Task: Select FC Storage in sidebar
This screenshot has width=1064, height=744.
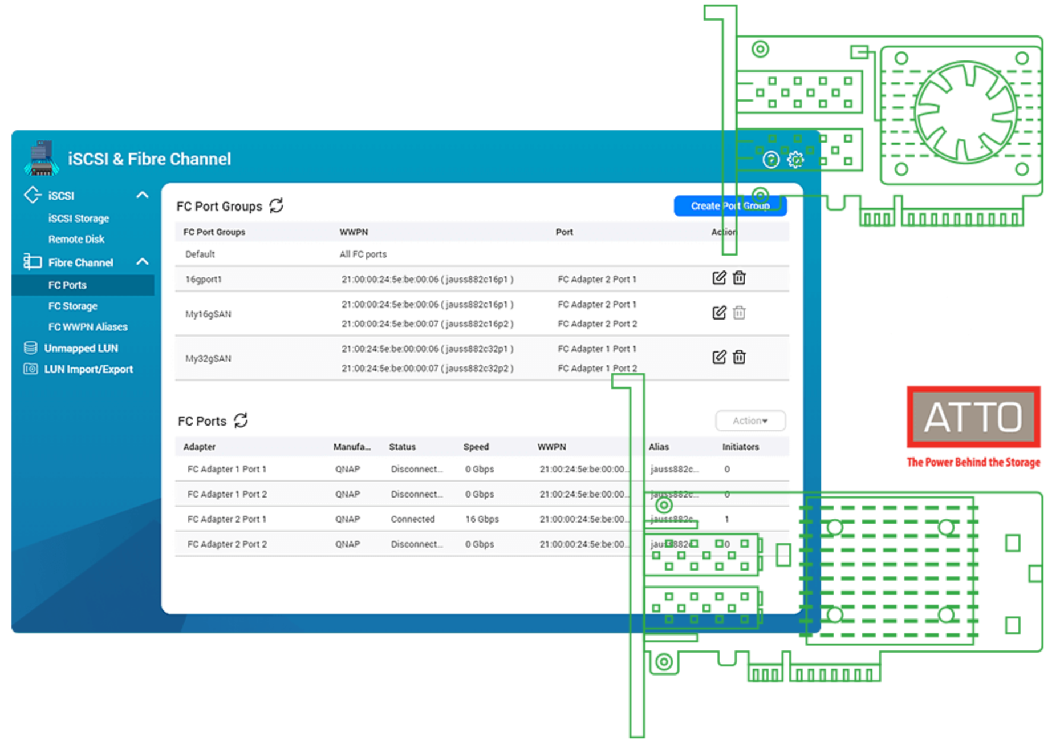Action: point(72,306)
